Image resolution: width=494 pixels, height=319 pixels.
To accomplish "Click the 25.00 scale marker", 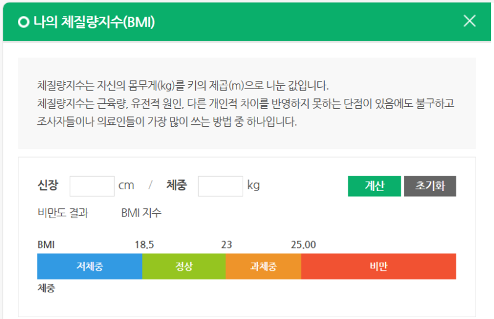I will pos(303,245).
